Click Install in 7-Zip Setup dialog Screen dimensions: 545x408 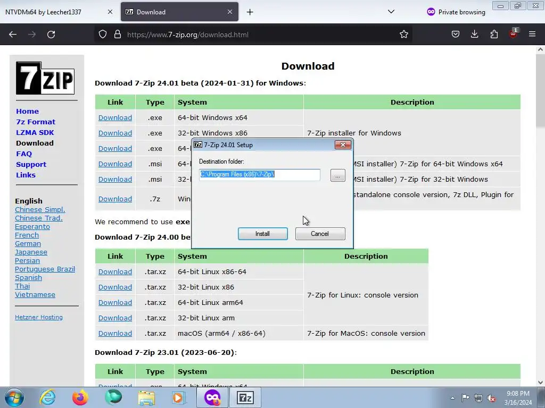pos(263,234)
